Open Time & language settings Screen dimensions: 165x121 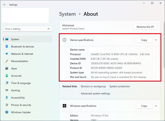28,83
